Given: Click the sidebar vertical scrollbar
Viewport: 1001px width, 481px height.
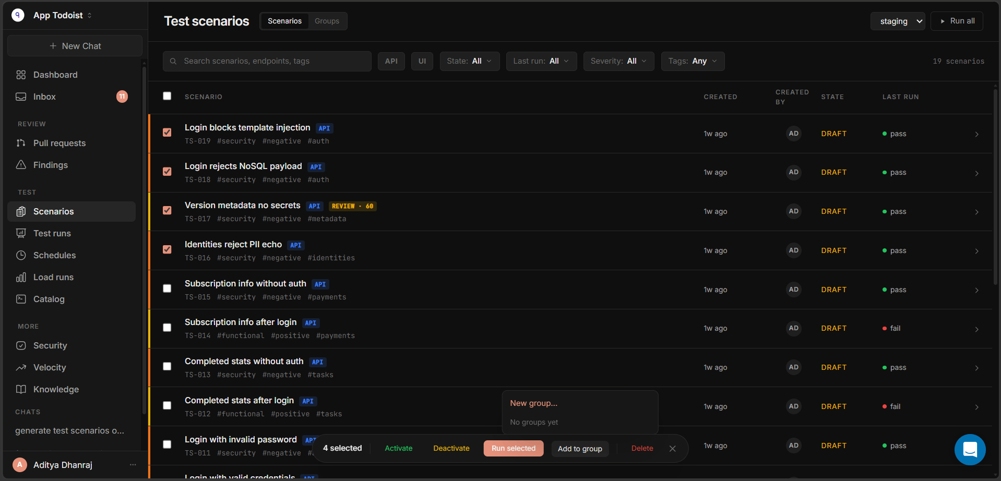Looking at the screenshot, I should pos(144,240).
